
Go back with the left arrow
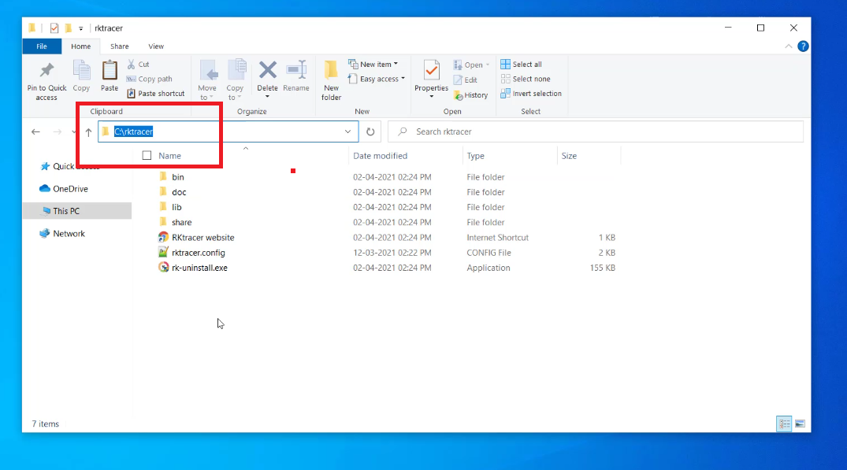pyautogui.click(x=35, y=131)
